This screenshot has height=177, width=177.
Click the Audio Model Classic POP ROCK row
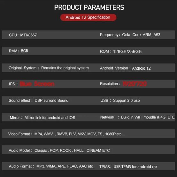pyautogui.click(x=88, y=150)
